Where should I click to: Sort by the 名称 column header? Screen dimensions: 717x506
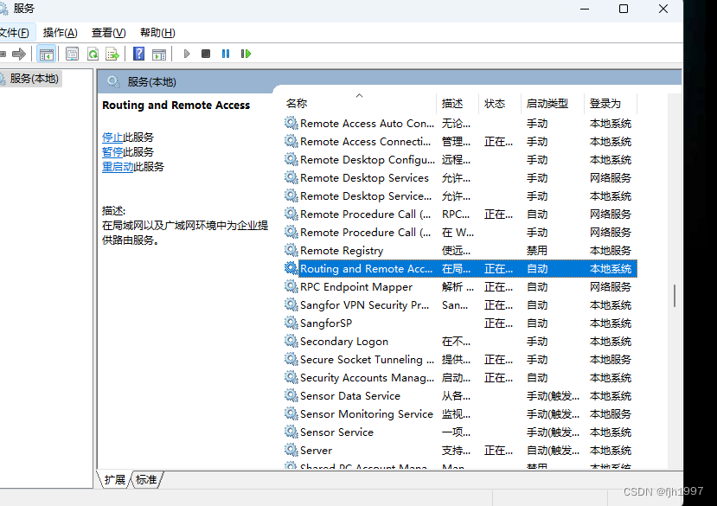(x=360, y=104)
